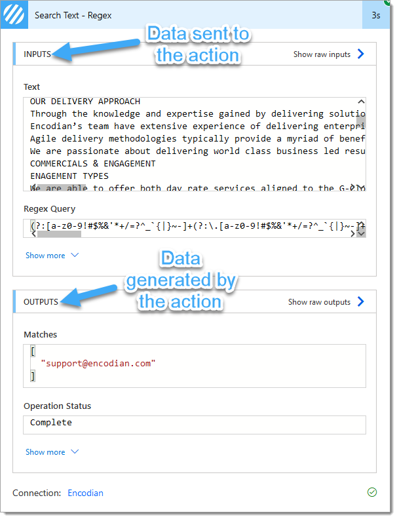Click the Search Text - Regex action title
397x519 pixels.
(x=73, y=14)
